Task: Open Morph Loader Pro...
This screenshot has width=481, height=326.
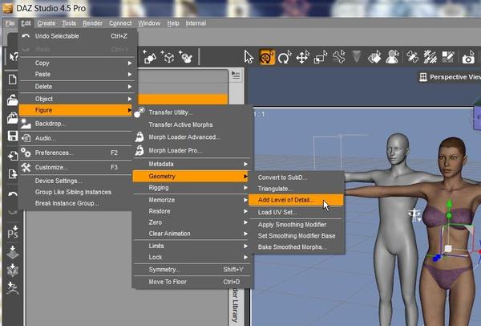Action: (x=191, y=151)
